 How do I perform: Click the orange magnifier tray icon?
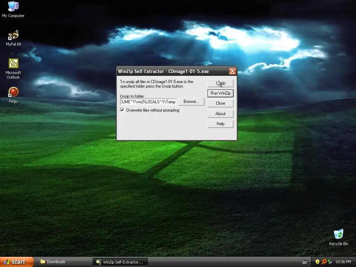[324, 262]
